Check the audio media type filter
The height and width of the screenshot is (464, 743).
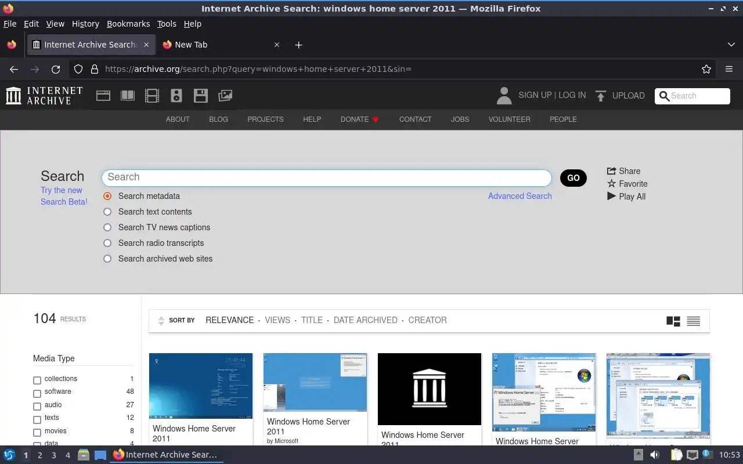(37, 406)
